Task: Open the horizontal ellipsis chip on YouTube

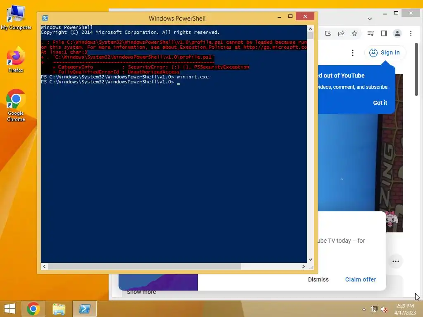Action: (396, 261)
